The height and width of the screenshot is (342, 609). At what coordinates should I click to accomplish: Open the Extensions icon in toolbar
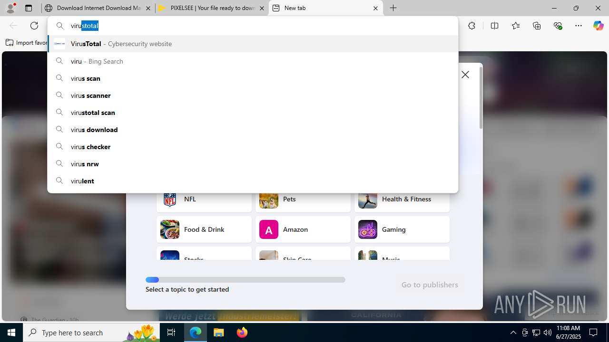coord(471,26)
